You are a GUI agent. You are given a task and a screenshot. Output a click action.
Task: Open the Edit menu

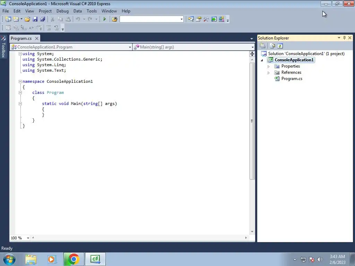pos(17,11)
